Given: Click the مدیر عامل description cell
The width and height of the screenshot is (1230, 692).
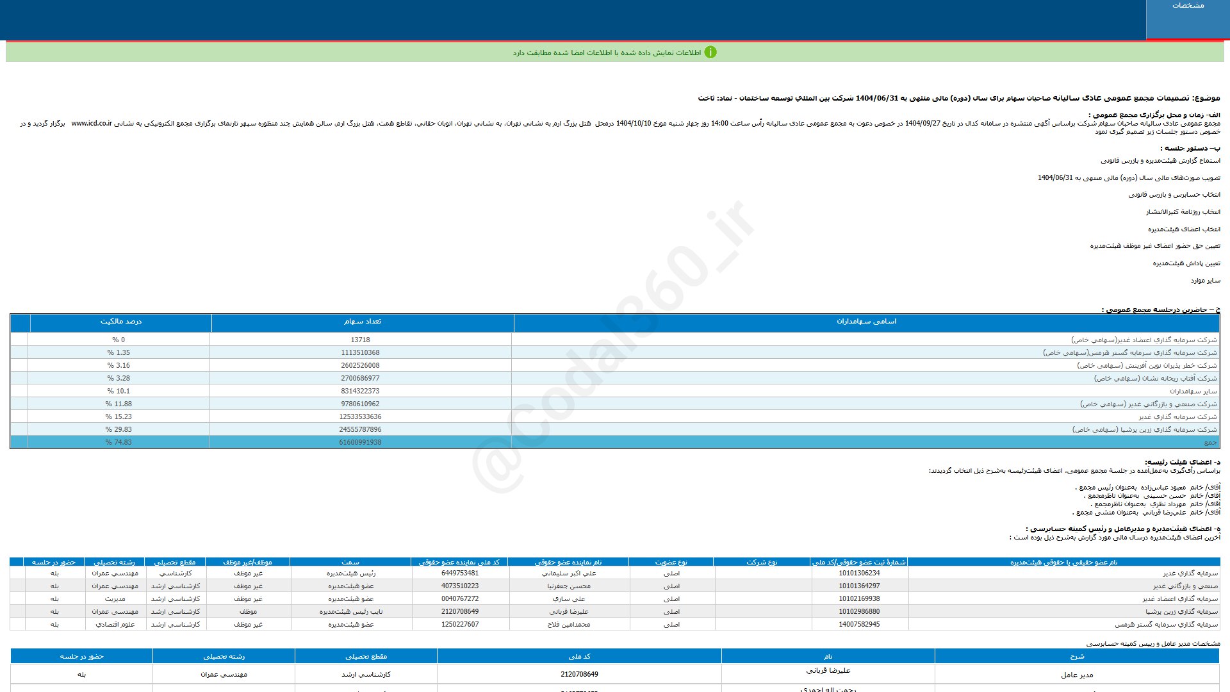Looking at the screenshot, I should (x=1076, y=675).
